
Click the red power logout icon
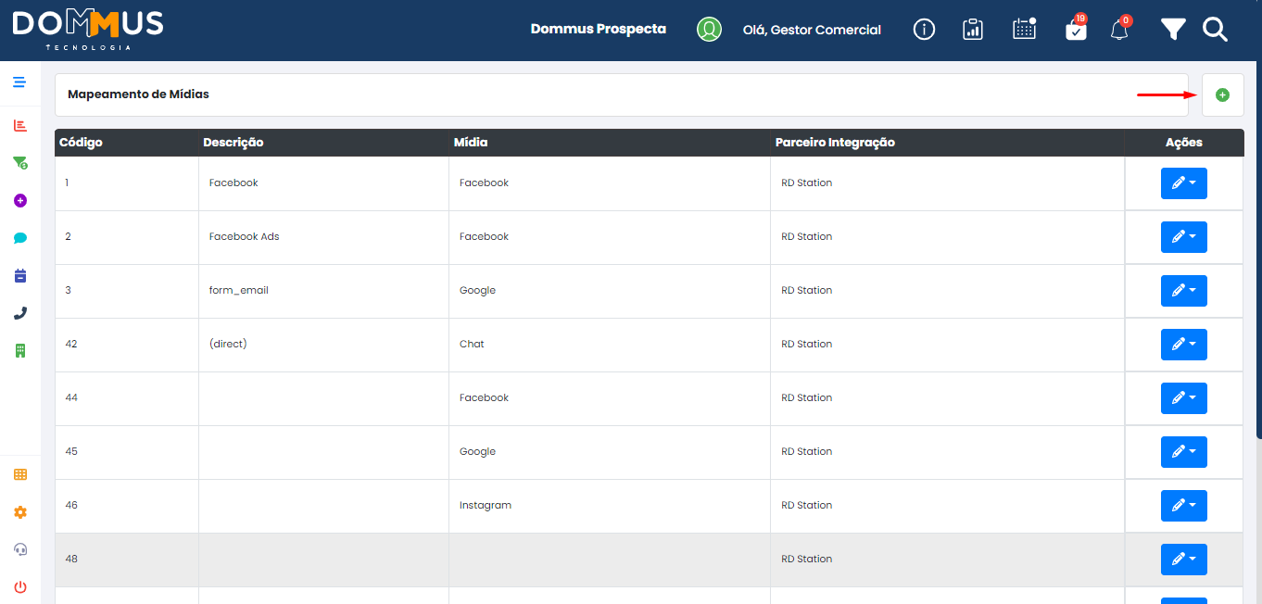[x=20, y=587]
